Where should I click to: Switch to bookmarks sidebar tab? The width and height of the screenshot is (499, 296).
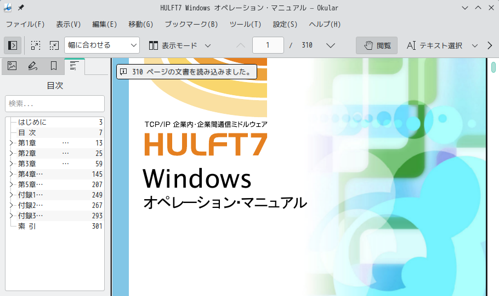point(54,66)
